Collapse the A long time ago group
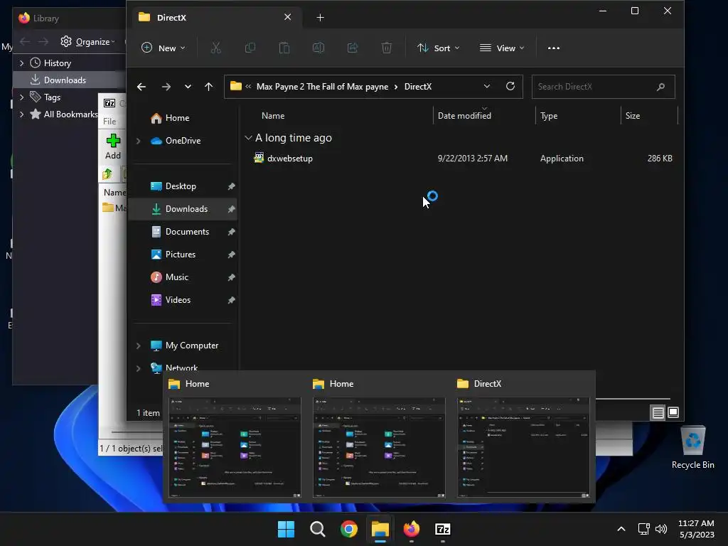This screenshot has height=546, width=728. pyautogui.click(x=248, y=138)
